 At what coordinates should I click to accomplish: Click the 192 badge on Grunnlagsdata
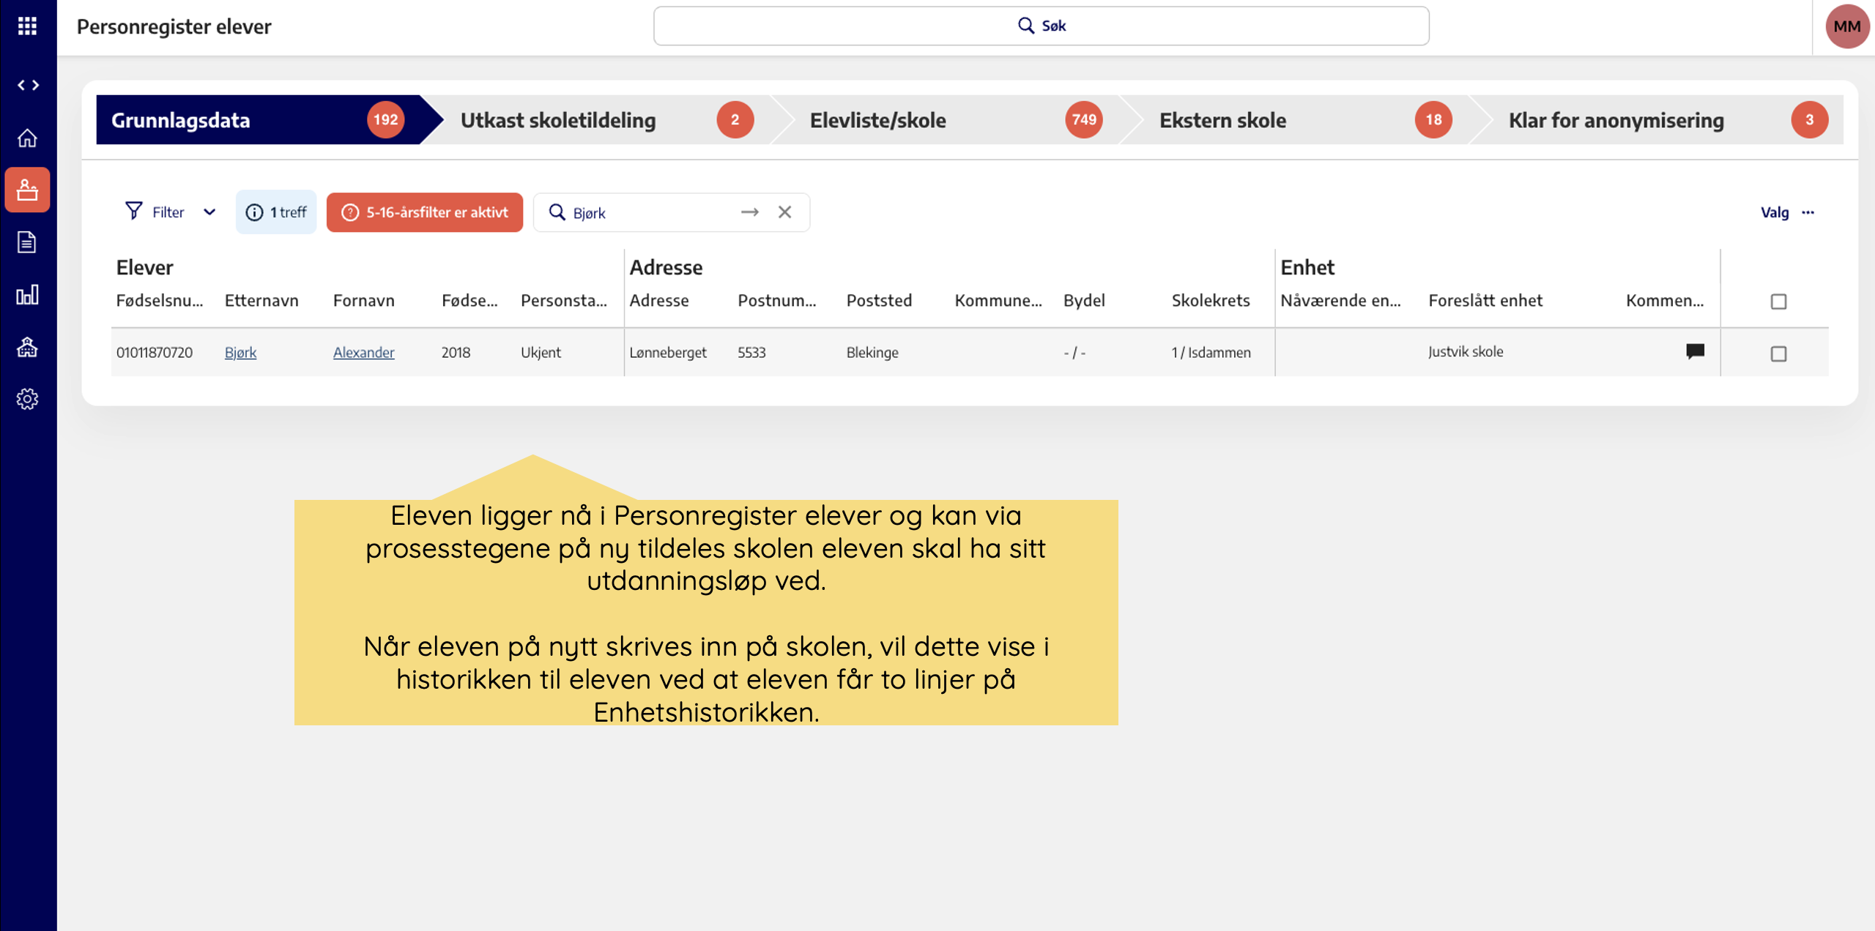(x=385, y=119)
